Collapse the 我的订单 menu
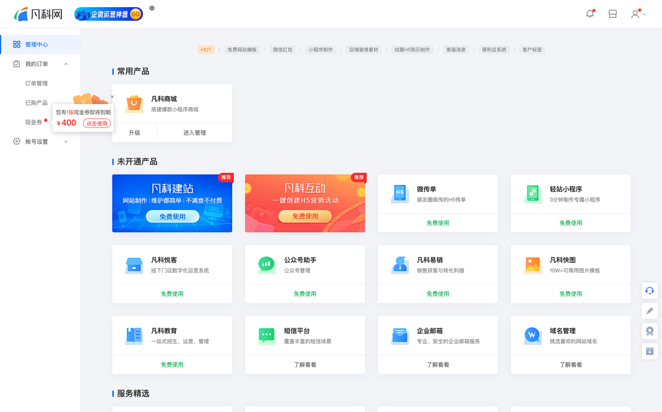 [66, 64]
